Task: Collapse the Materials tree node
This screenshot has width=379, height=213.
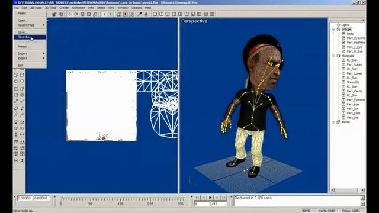Action: click(333, 56)
